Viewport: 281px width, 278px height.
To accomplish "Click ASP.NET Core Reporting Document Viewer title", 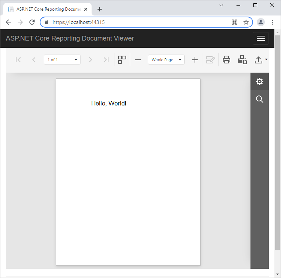I will coord(70,38).
